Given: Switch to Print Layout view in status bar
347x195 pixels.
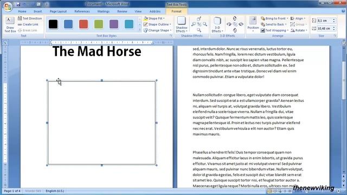Looking at the screenshot, I should 270,191.
